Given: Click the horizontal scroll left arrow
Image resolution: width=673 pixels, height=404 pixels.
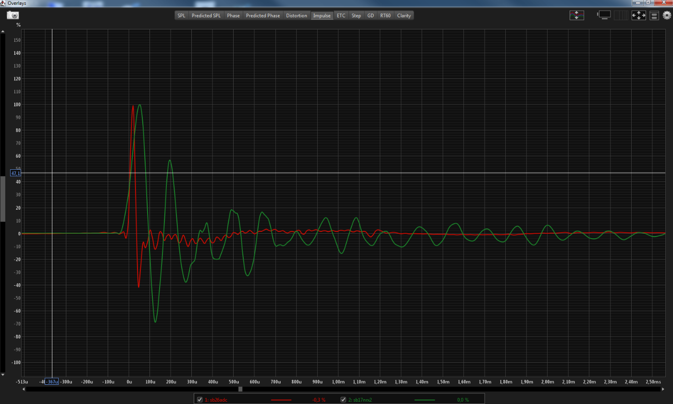Looking at the screenshot, I should click(24, 389).
